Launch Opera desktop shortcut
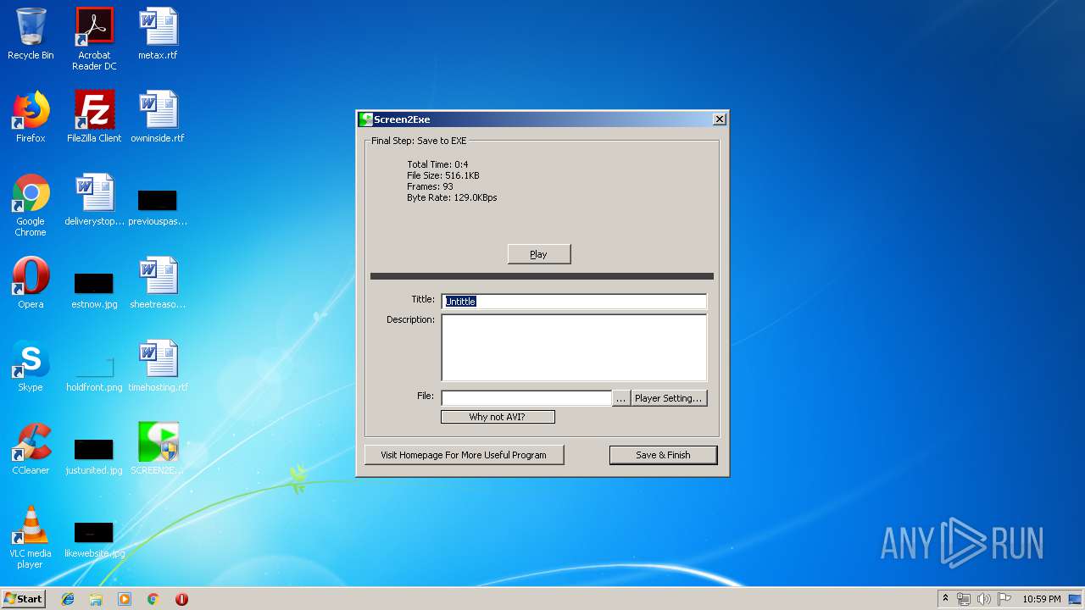1085x610 pixels. [x=31, y=283]
